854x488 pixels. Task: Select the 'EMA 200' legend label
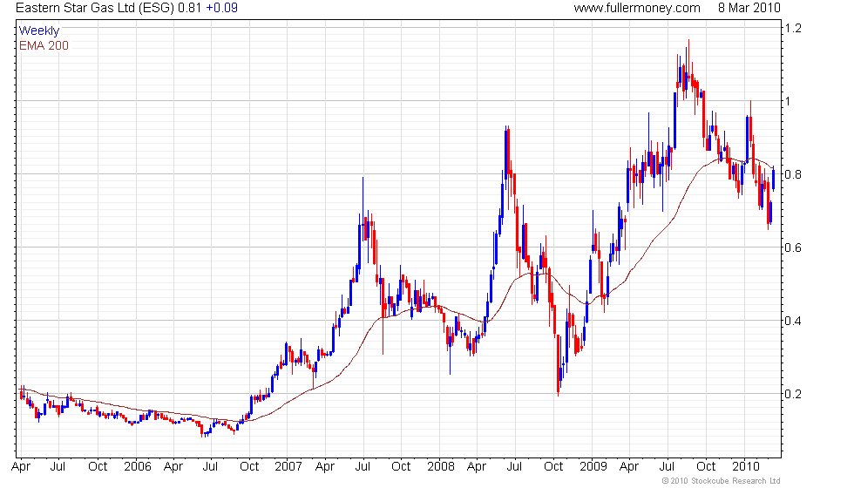(x=44, y=45)
